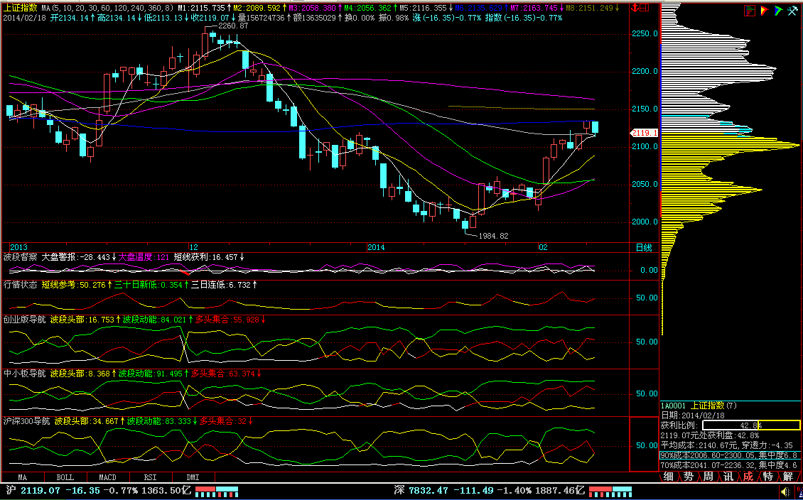Screen dimensions: 803x500
Task: Open the 细 (details) side panel tab
Action: click(x=668, y=477)
